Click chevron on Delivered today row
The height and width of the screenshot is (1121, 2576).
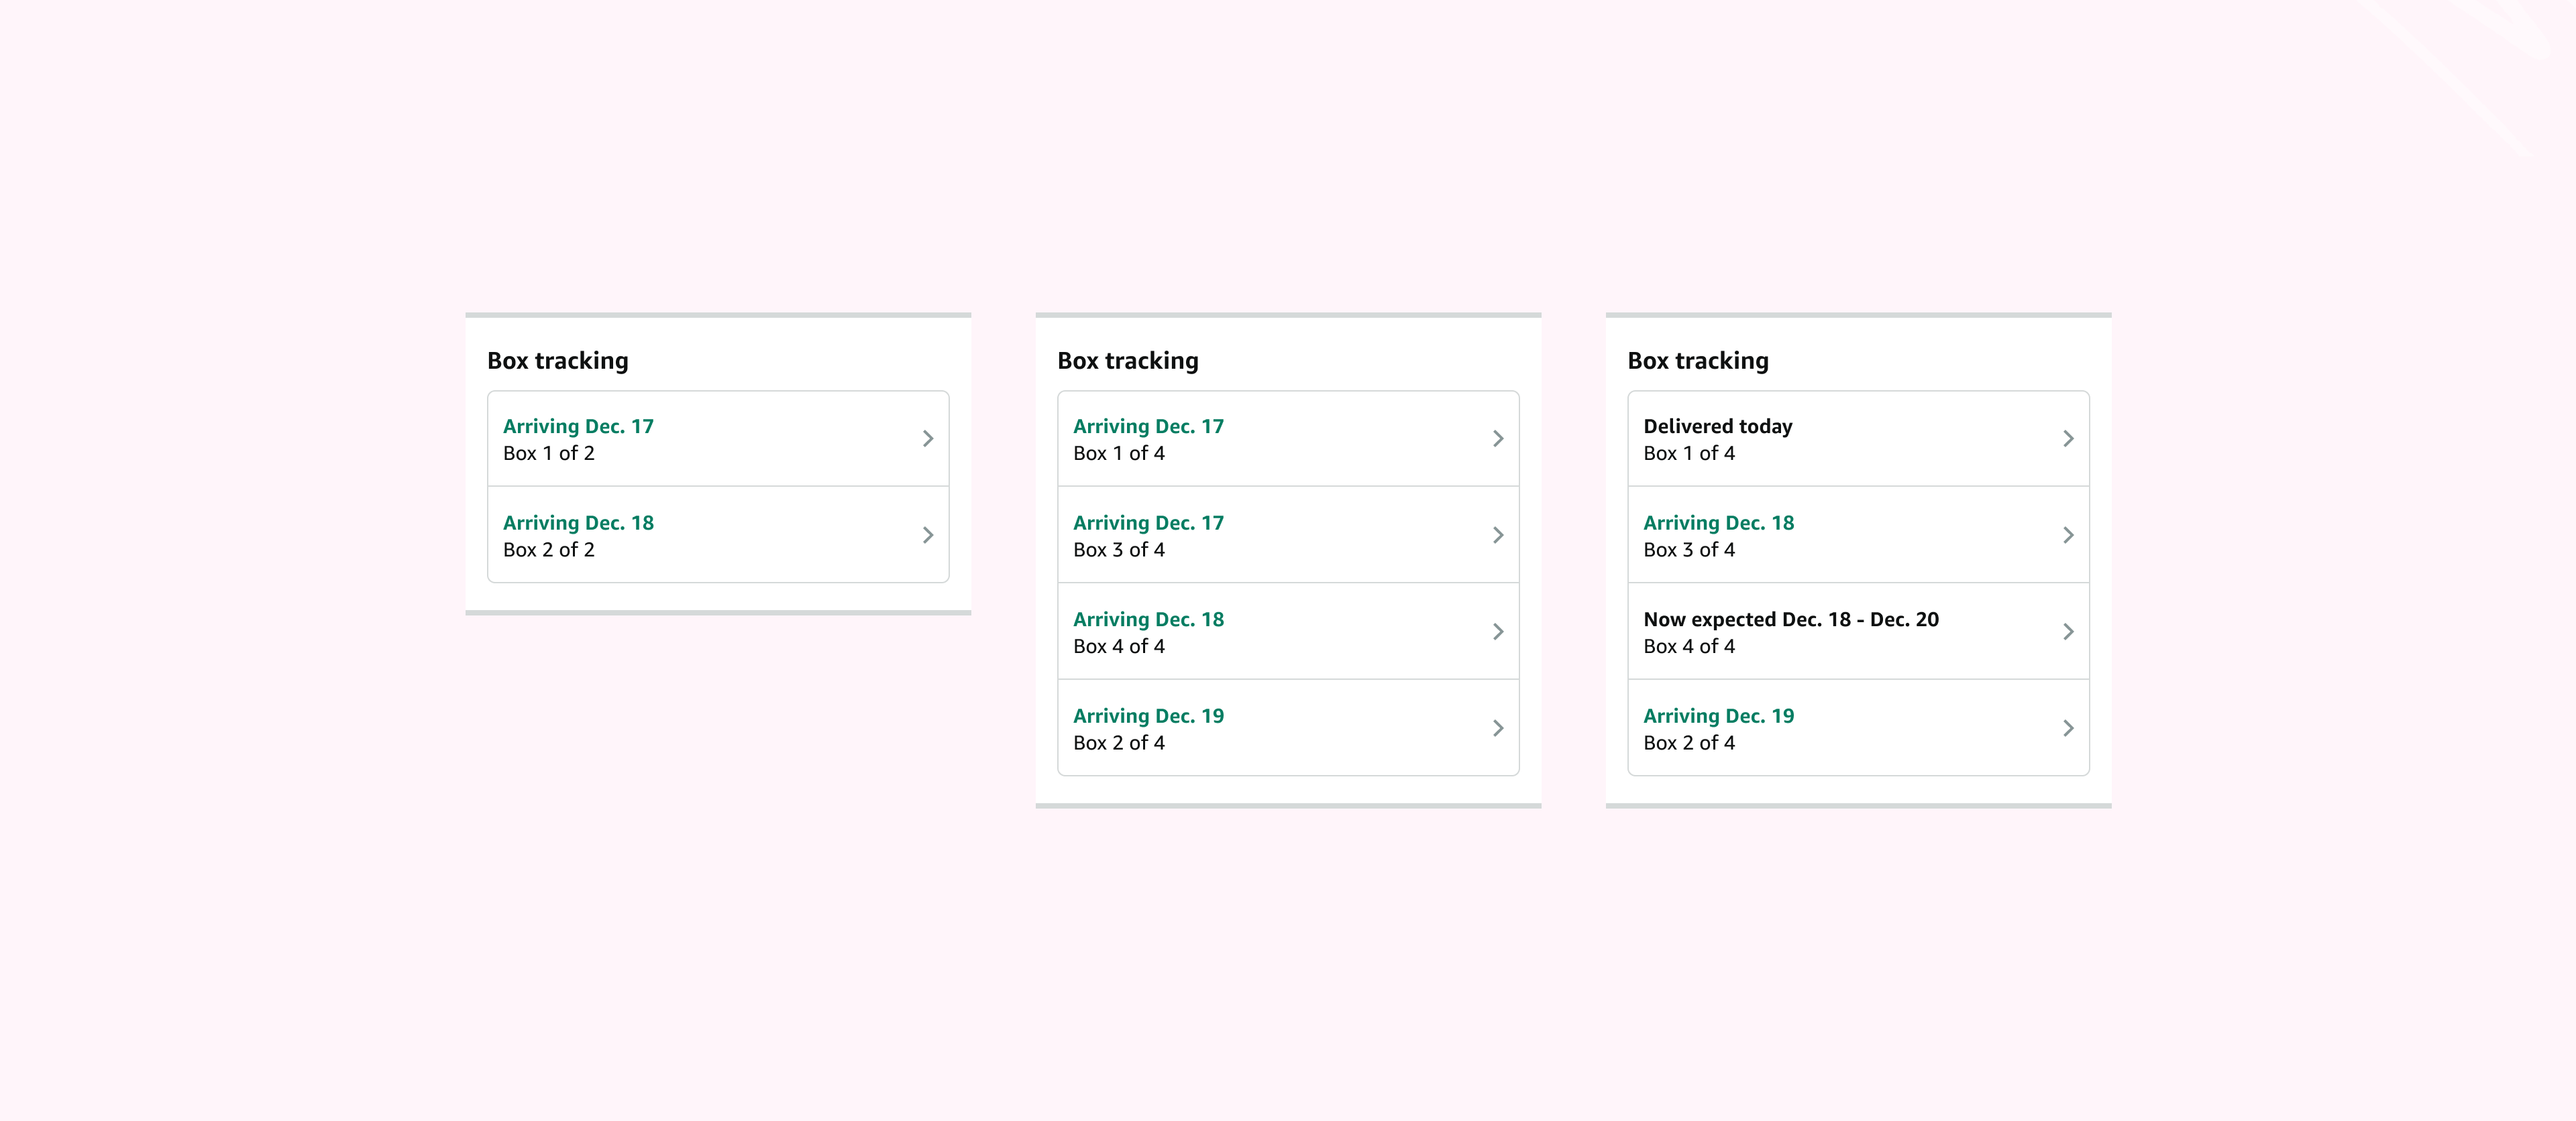point(2067,438)
